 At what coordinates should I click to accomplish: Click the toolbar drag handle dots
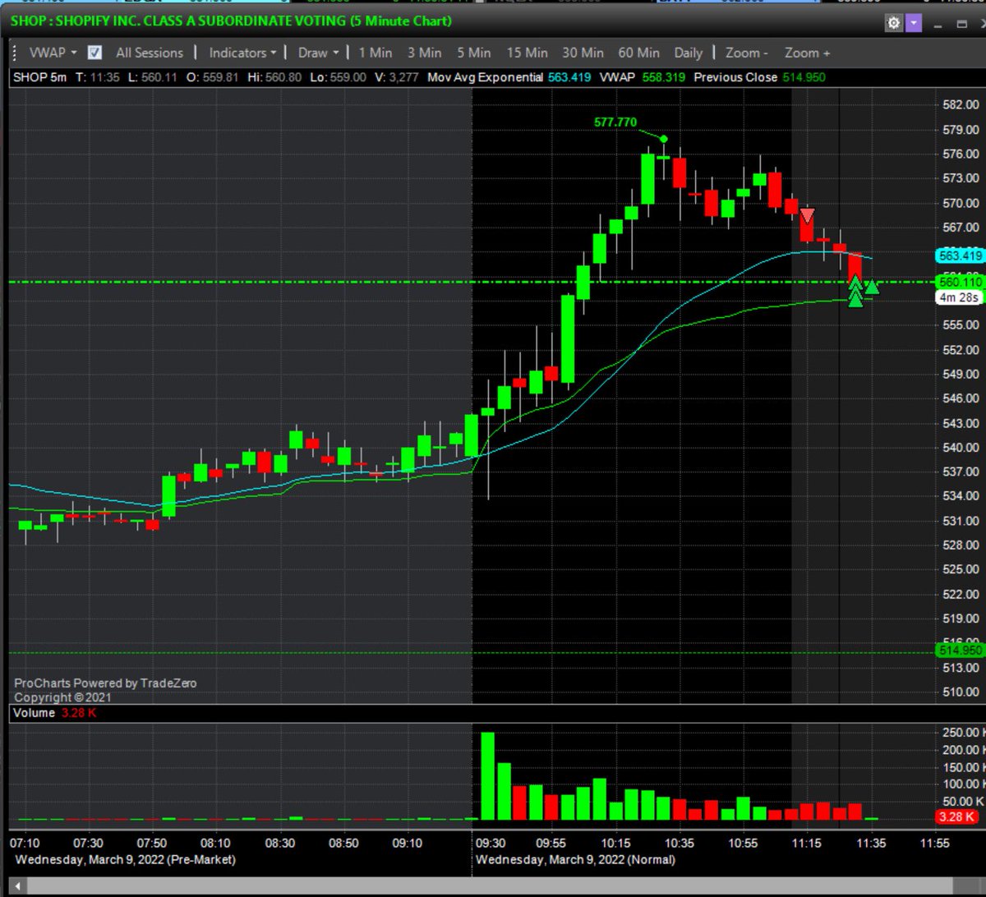[13, 53]
